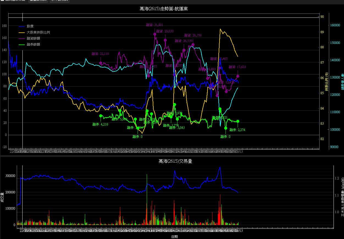Click the purple marker dot for 融資: 29,830

coord(165,40)
